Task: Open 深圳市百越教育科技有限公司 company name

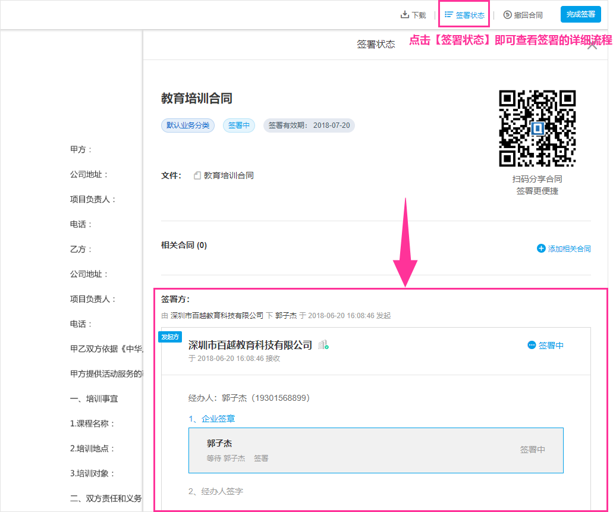Action: 250,345
